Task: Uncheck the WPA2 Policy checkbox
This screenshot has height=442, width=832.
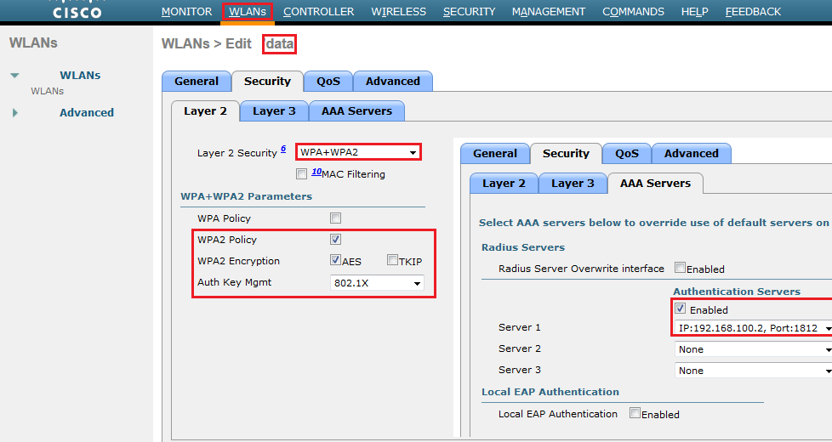Action: click(x=335, y=240)
